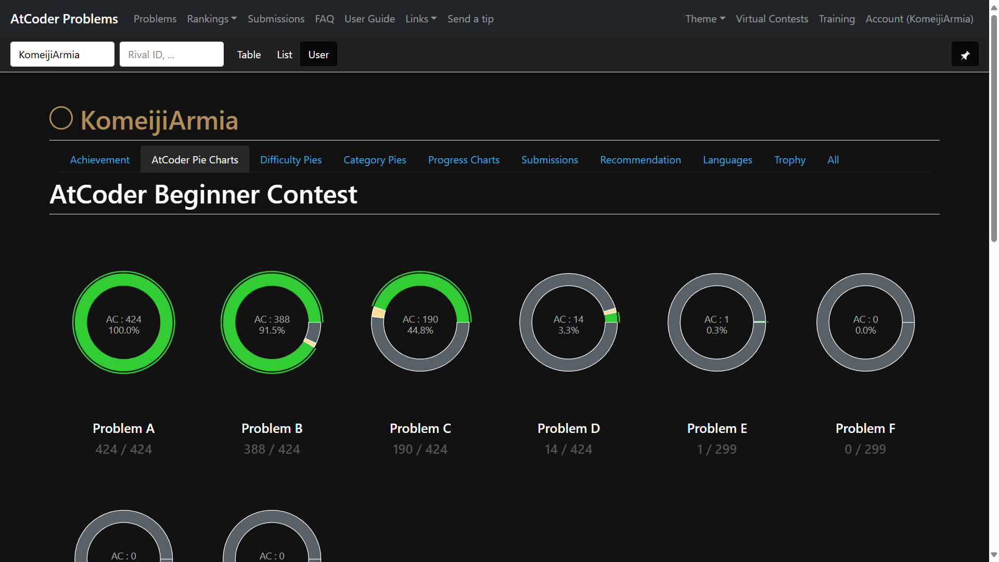Image resolution: width=999 pixels, height=562 pixels.
Task: Expand the Rankings dropdown
Action: point(212,19)
